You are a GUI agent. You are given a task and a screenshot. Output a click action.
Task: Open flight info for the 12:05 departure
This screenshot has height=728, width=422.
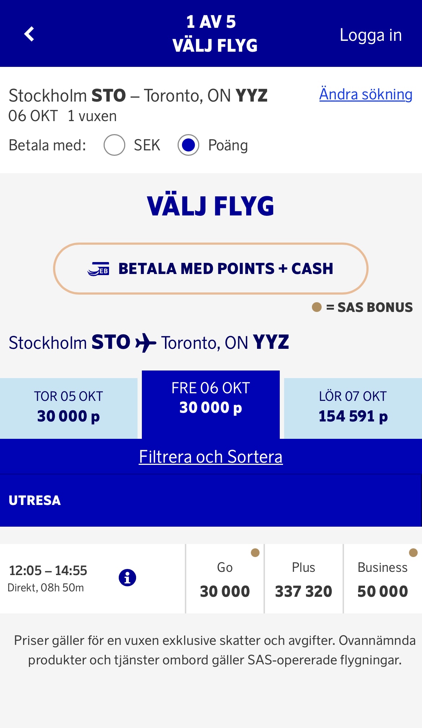point(127,577)
